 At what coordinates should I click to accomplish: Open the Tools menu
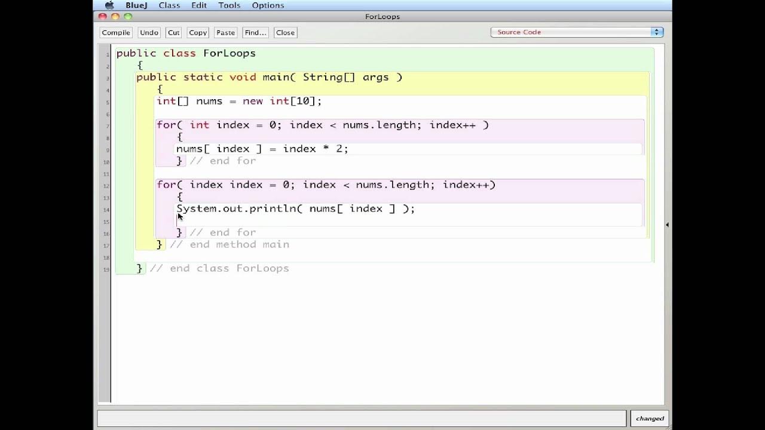[229, 5]
